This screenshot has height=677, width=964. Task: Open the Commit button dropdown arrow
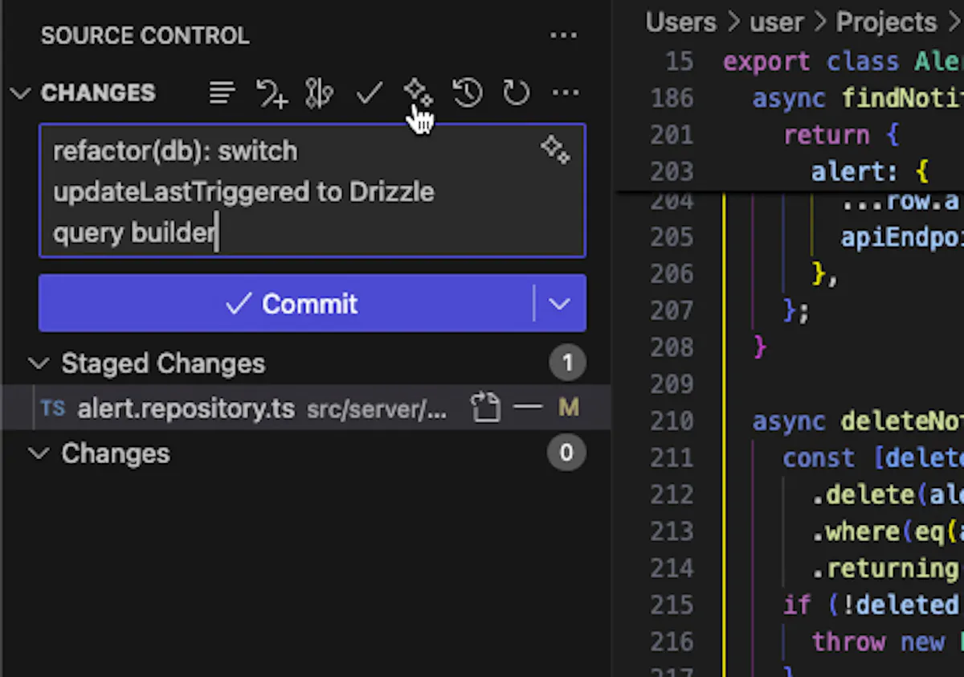coord(560,303)
